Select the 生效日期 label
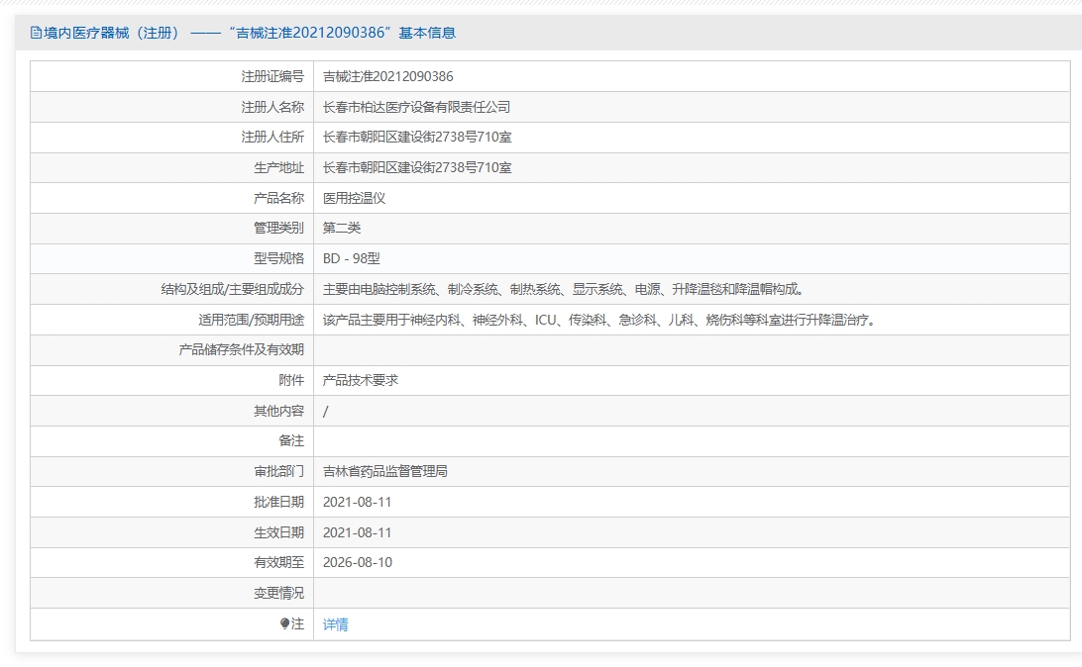This screenshot has height=667, width=1082. pos(278,532)
